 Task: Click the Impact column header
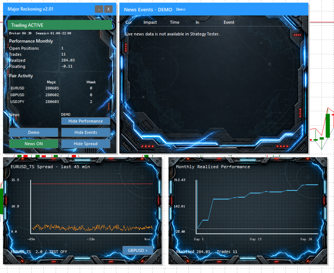150,22
